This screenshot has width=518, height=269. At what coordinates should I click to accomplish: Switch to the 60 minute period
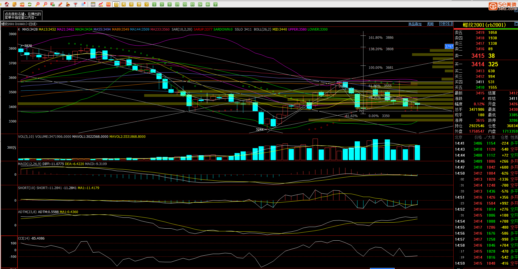pos(193,4)
